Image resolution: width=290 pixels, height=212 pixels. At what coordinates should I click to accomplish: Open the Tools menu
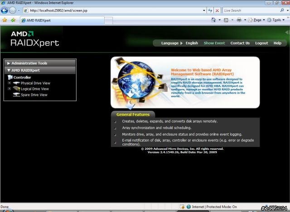276,20
